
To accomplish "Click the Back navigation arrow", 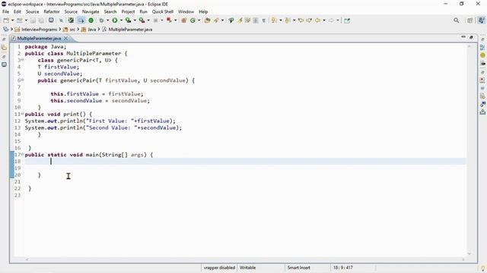I will click(317, 20).
